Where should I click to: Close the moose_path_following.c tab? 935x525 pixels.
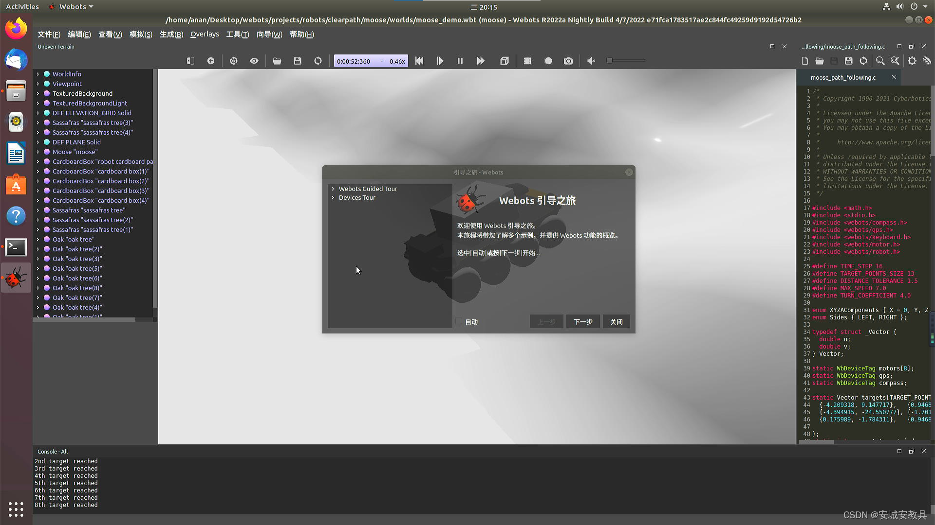click(894, 77)
